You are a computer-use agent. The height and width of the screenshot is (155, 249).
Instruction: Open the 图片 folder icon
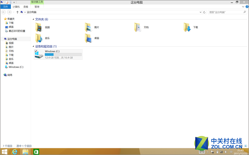coord(88,28)
